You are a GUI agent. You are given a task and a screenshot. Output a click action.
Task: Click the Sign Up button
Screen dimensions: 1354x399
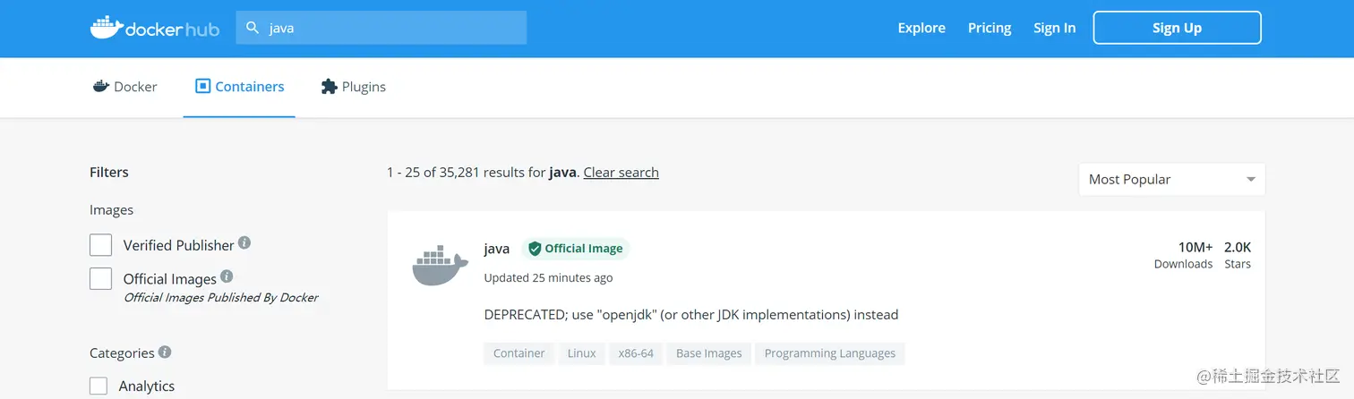pos(1177,28)
